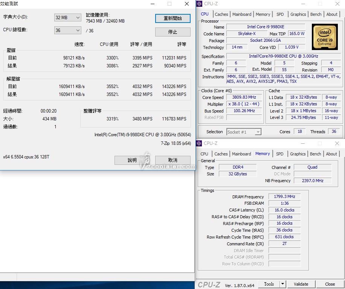Select Memory tab in lower CPU-Z window

coord(263,154)
